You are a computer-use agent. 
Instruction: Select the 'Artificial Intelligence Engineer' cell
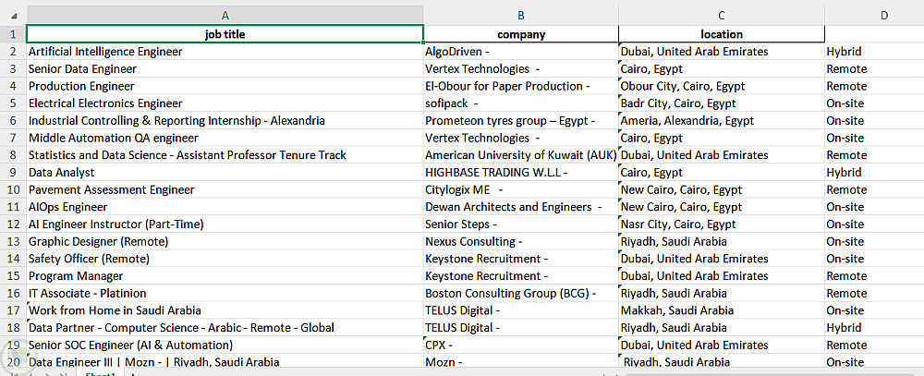225,52
